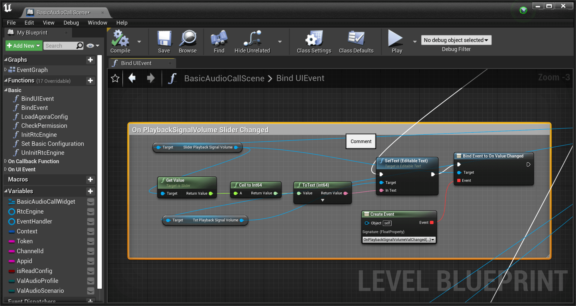This screenshot has width=576, height=306.
Task: Navigate forward with the right arrow
Action: click(x=151, y=78)
